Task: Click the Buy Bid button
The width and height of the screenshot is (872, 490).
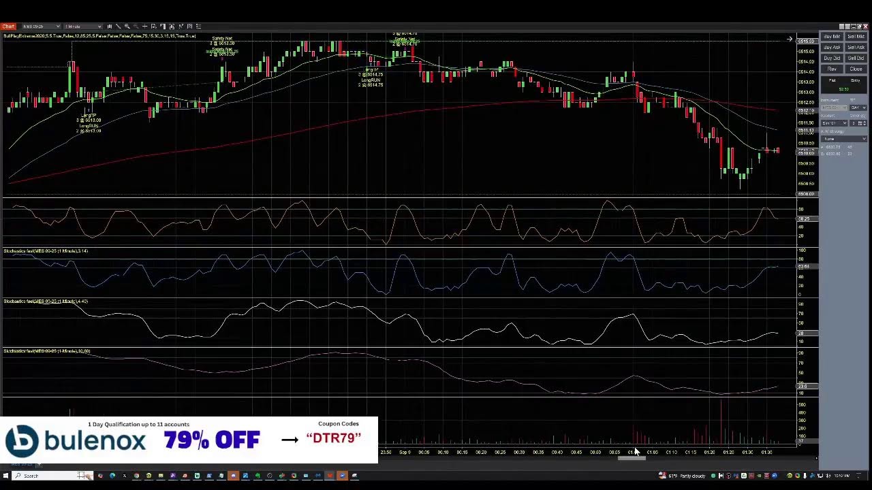Action: [832, 58]
